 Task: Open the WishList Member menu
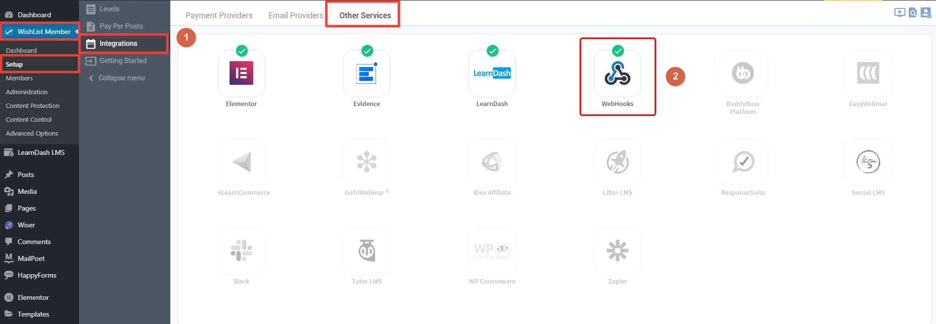click(x=39, y=32)
